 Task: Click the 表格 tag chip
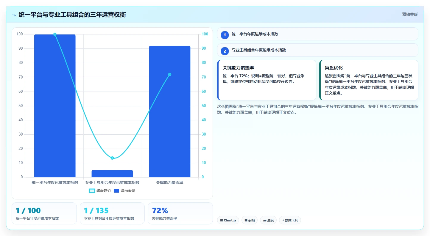250,220
